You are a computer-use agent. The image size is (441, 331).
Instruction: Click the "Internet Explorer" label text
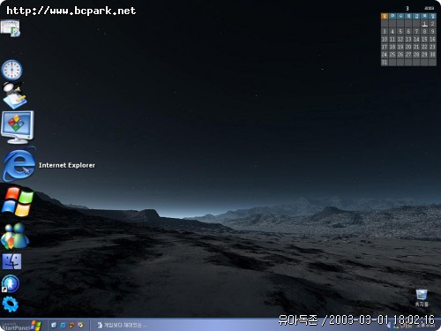(67, 165)
